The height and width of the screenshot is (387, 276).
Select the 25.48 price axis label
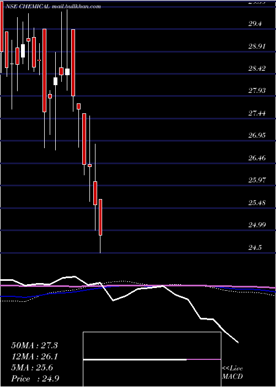click(x=257, y=203)
